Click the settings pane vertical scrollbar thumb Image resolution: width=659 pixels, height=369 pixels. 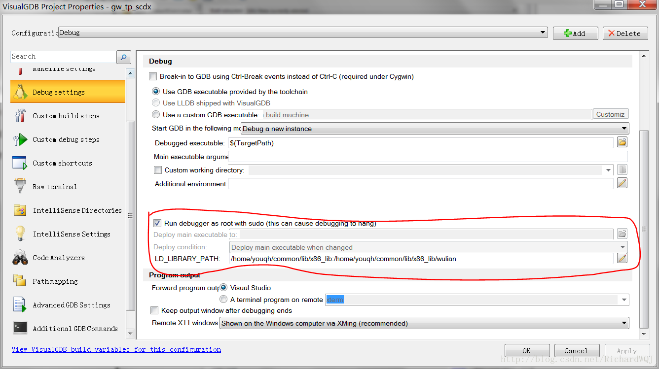643,229
